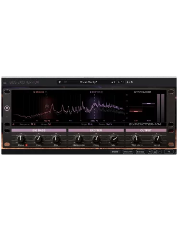Image resolution: width=178 pixels, height=232 pixels.
Task: Toggle the Big Bass power icon in display
Action: pyautogui.click(x=34, y=92)
